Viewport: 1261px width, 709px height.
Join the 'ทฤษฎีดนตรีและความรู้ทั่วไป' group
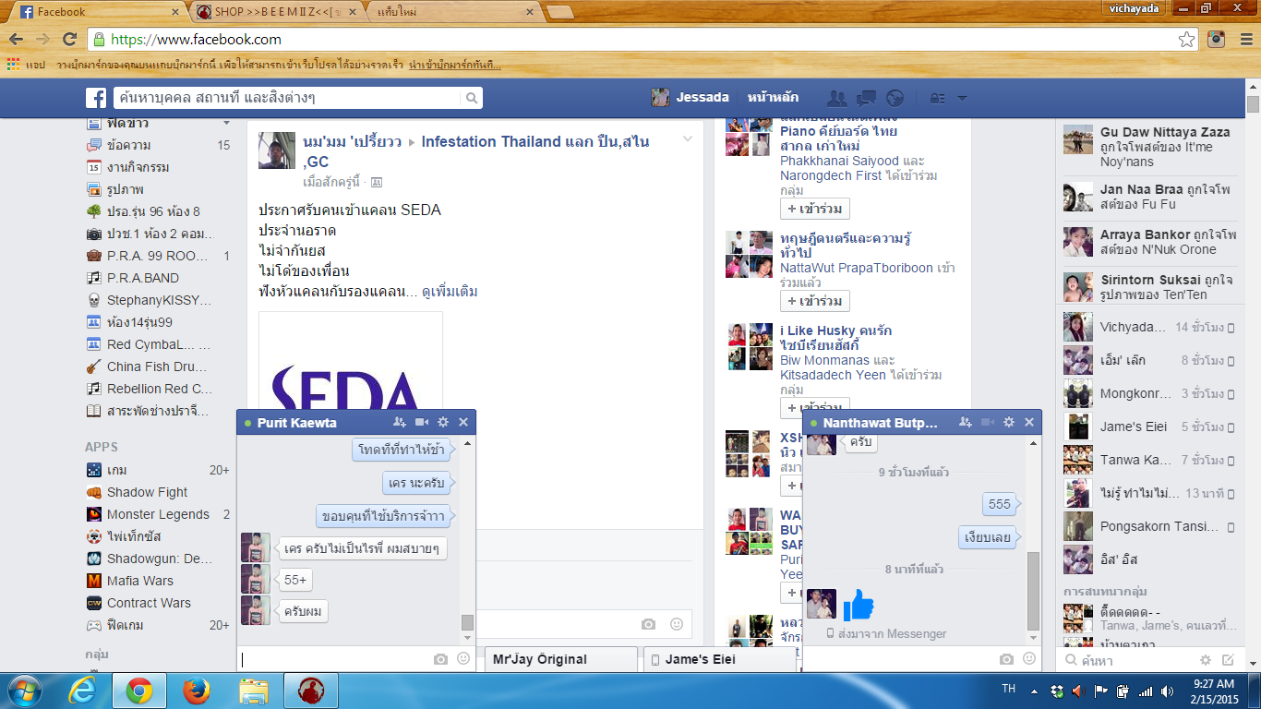tap(815, 301)
